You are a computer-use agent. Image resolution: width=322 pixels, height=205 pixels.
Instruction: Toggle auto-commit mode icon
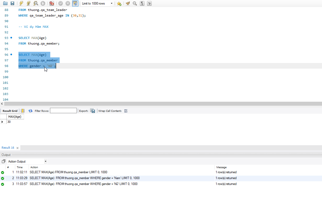click(x=75, y=3)
